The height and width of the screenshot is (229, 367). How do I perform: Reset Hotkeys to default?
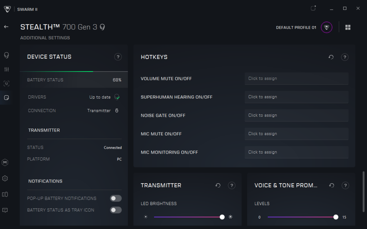pos(331,57)
